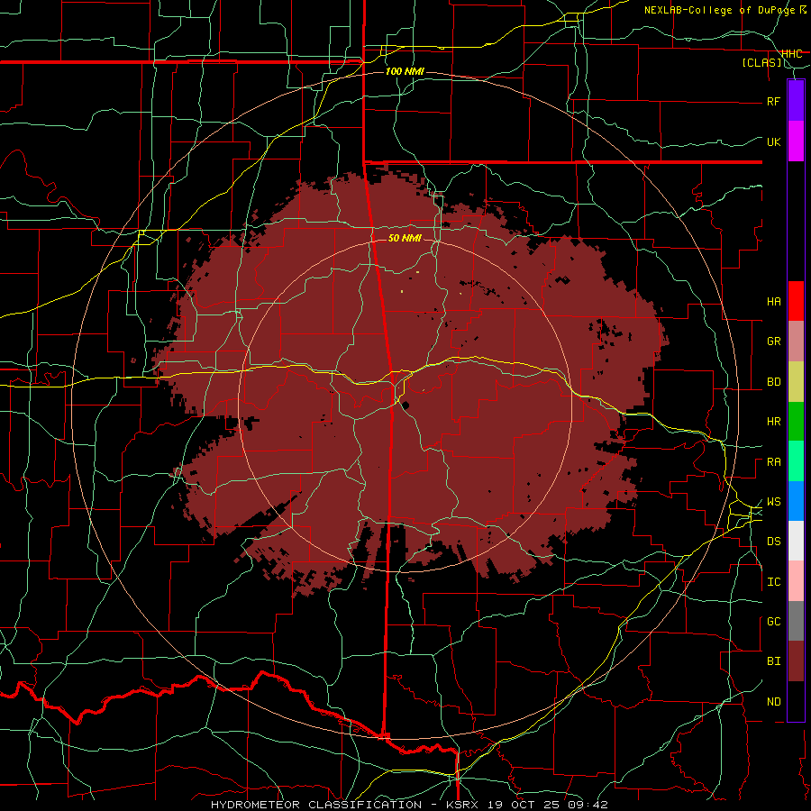Click the HA legend label
811x811 pixels.
pyautogui.click(x=773, y=302)
